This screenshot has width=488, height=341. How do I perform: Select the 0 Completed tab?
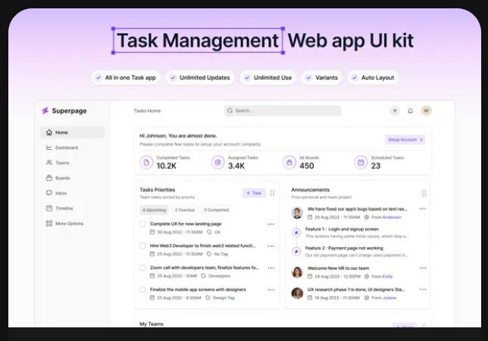click(216, 210)
